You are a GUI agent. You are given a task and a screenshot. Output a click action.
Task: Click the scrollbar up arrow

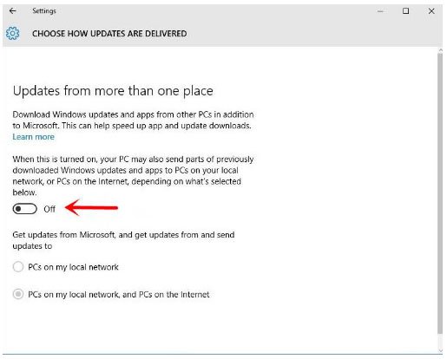pyautogui.click(x=440, y=50)
